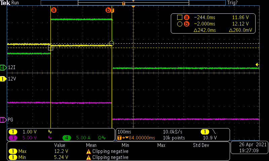Viewport: 269px width, 161px height.
Task: Click the orange trigger position triangle marker
Action: tap(133, 7)
